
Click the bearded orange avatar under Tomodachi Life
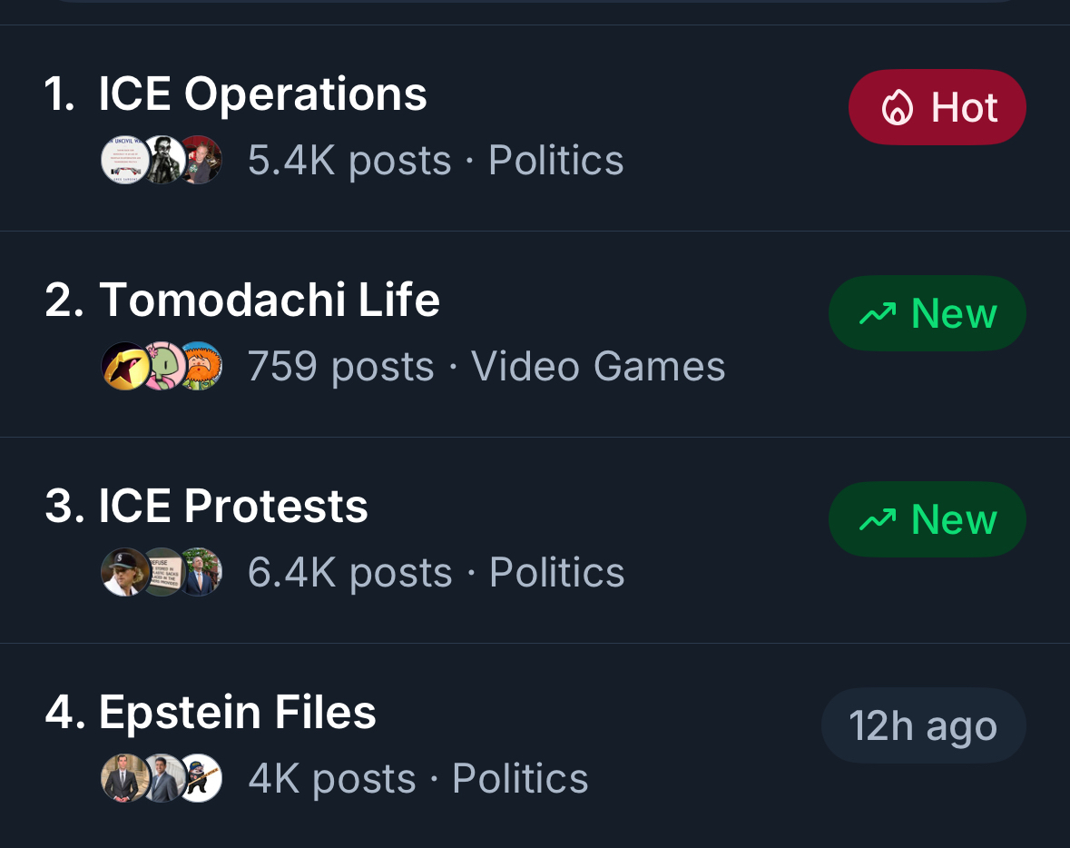(x=200, y=367)
